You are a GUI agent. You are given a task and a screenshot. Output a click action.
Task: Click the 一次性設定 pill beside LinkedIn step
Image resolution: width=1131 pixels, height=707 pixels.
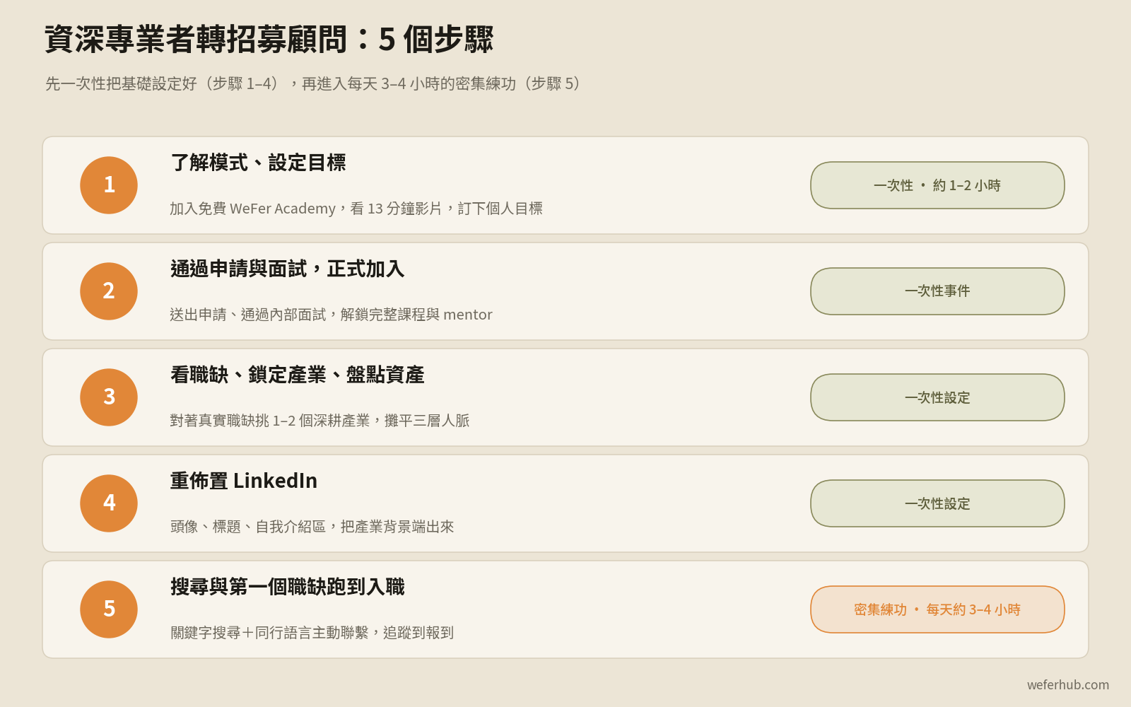[937, 503]
